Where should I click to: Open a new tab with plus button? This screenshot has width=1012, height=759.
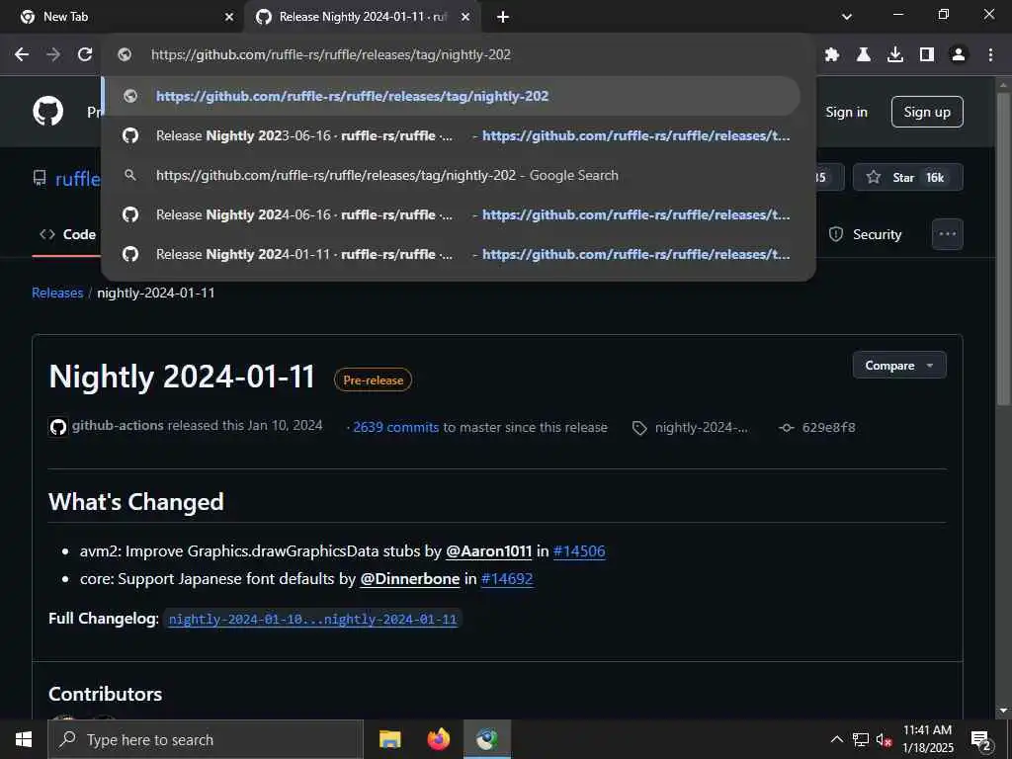click(503, 18)
